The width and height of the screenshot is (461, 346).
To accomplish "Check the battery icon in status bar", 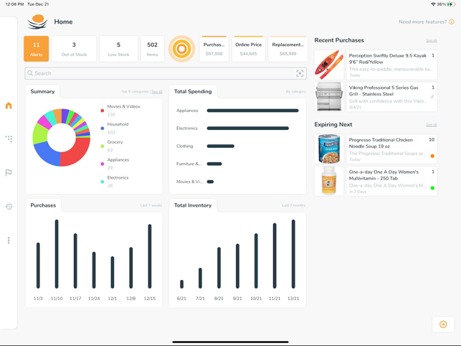I will point(451,4).
